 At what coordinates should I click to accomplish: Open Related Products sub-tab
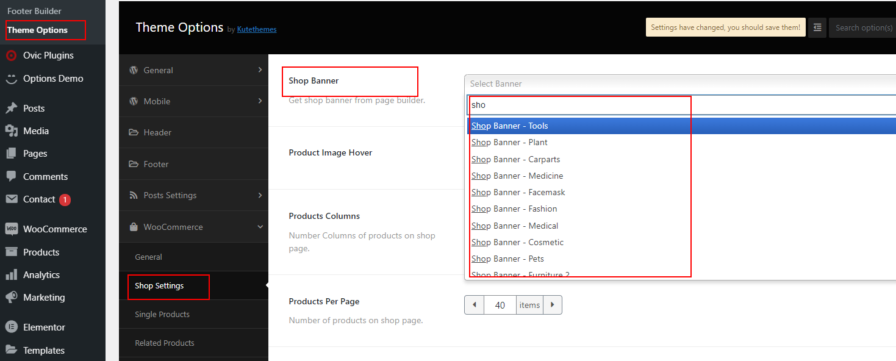[x=193, y=343]
